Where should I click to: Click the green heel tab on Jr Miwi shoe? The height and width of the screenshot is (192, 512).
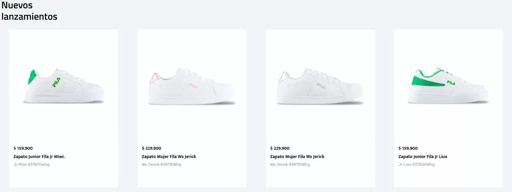coord(32,77)
